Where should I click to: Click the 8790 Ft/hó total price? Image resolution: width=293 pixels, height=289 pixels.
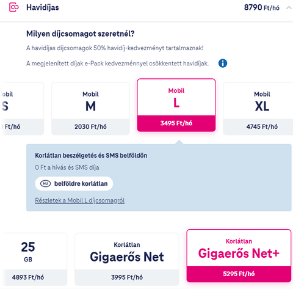pyautogui.click(x=261, y=7)
